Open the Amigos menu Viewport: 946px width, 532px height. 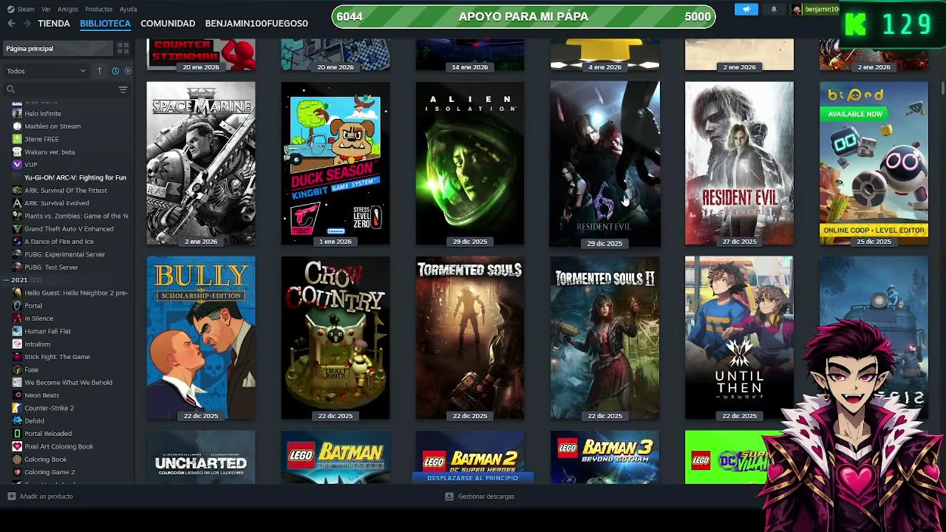68,9
